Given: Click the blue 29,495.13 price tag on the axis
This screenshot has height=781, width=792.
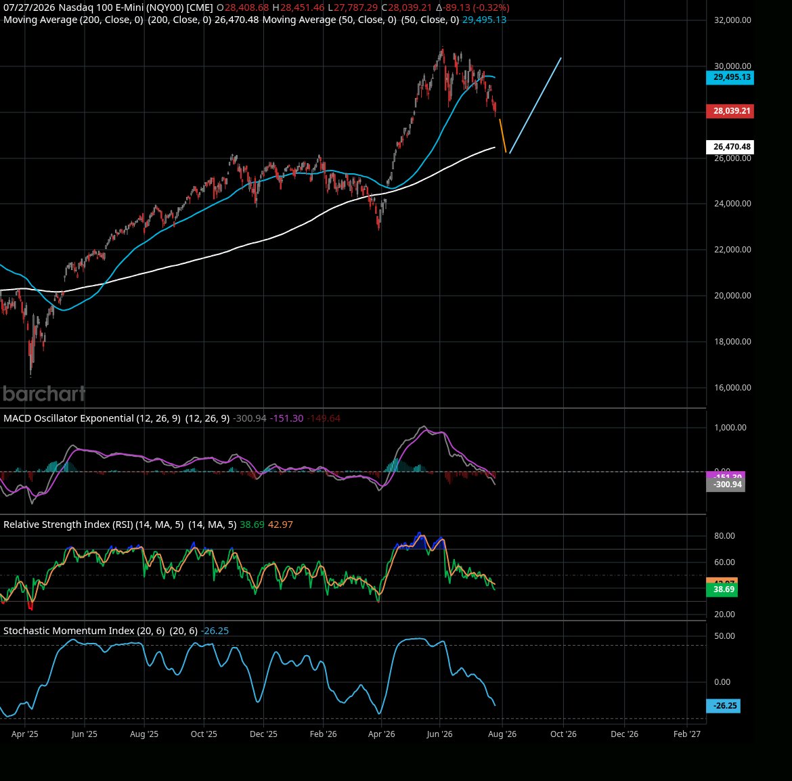Looking at the screenshot, I should tap(730, 77).
